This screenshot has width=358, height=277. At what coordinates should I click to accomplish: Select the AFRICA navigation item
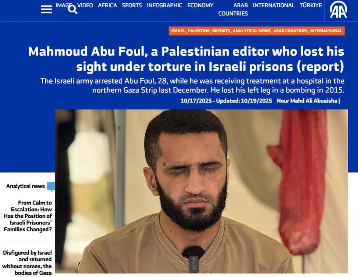click(x=107, y=5)
